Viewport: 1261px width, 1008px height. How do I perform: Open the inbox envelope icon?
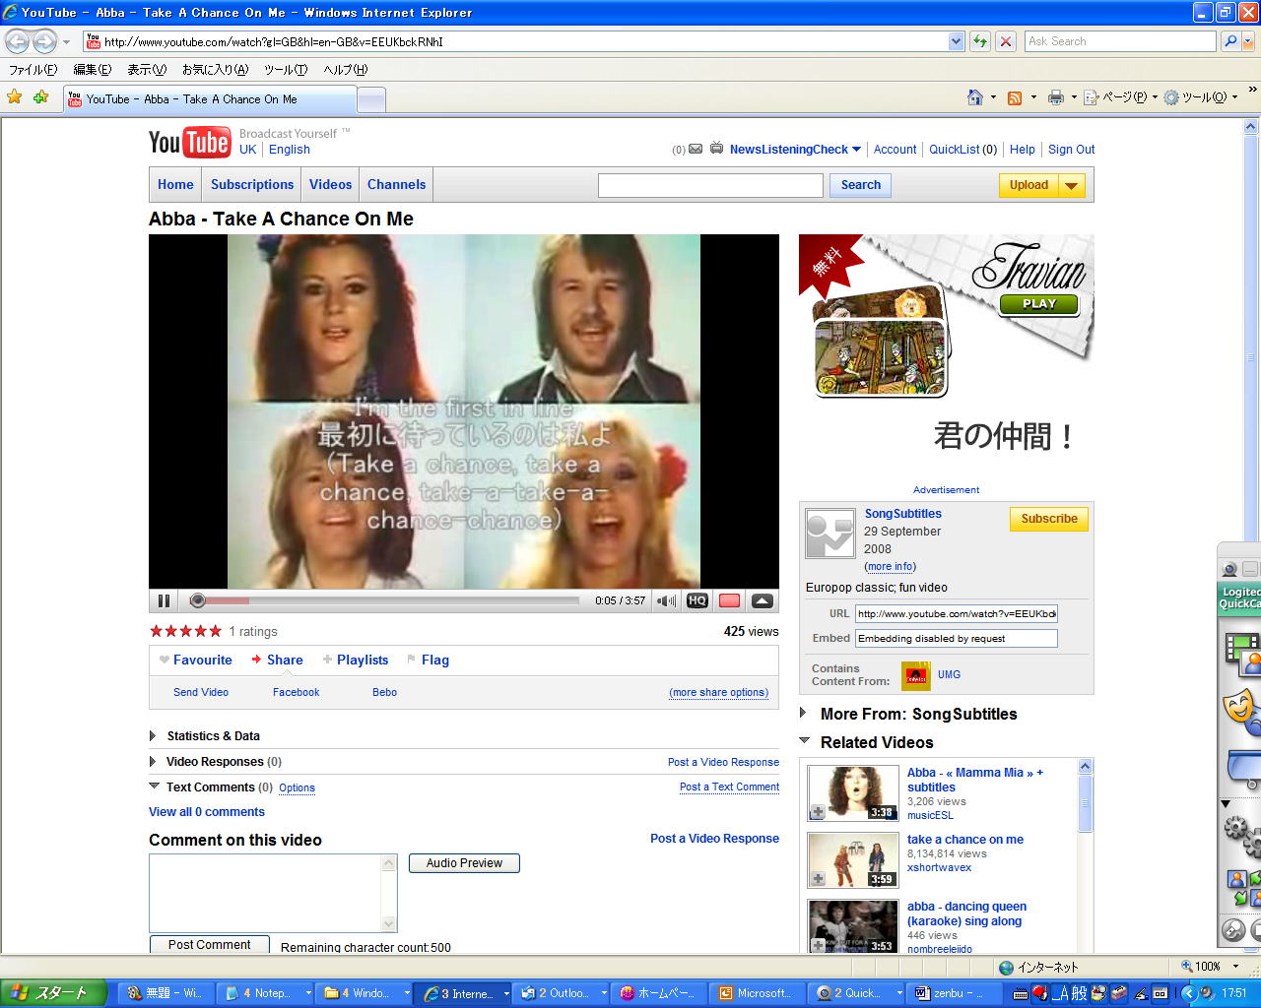tap(696, 150)
